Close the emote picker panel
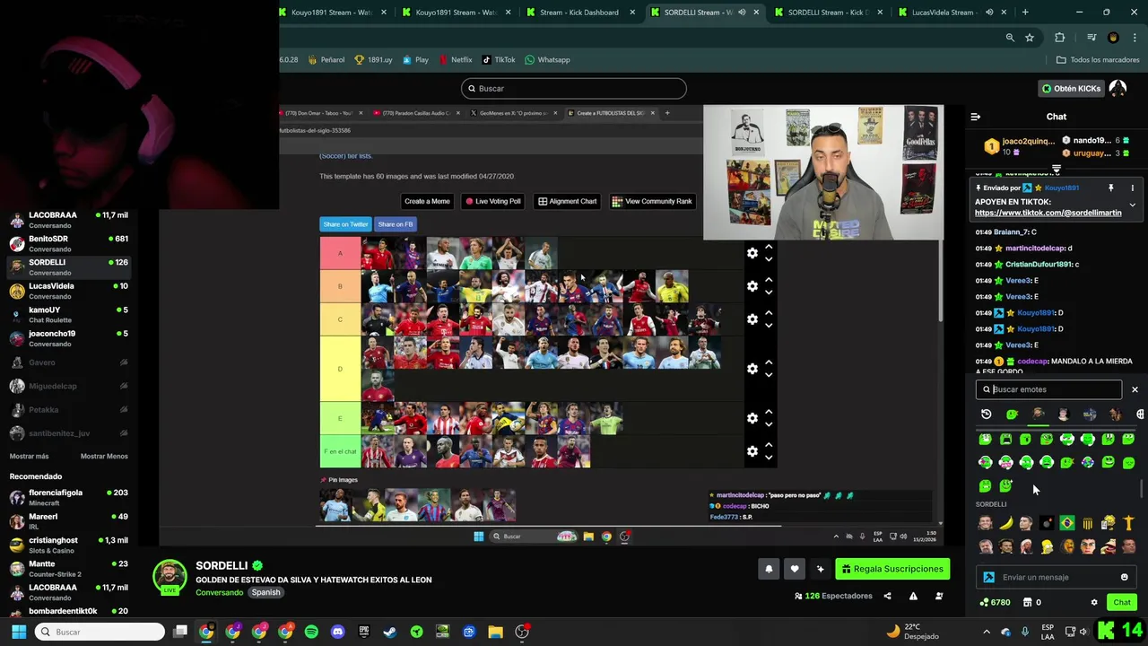The height and width of the screenshot is (646, 1148). (1135, 389)
